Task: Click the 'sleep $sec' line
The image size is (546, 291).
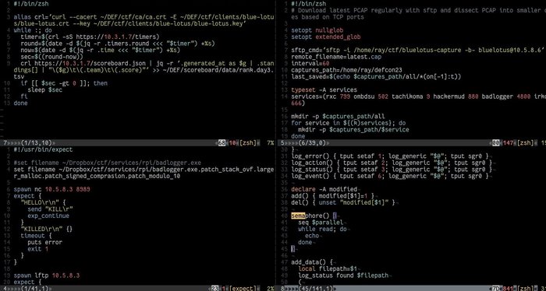Action: tap(45, 90)
